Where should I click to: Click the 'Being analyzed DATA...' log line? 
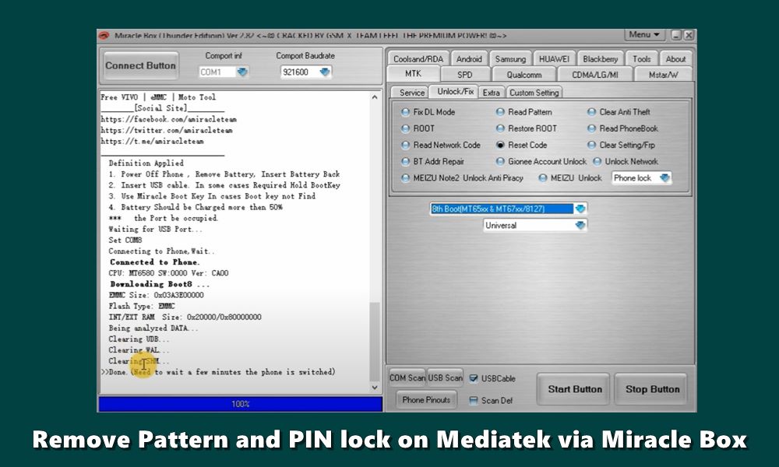click(x=153, y=328)
